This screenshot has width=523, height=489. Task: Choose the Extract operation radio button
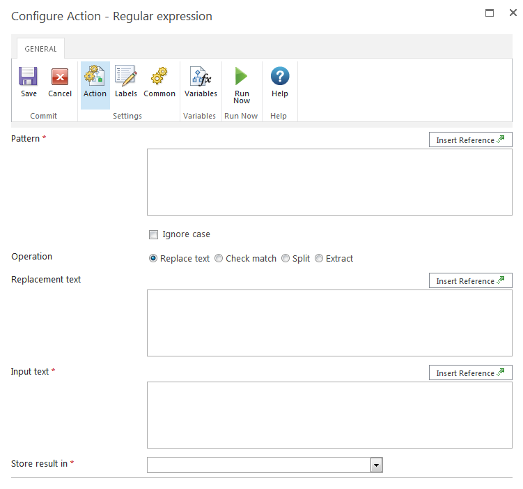click(319, 259)
